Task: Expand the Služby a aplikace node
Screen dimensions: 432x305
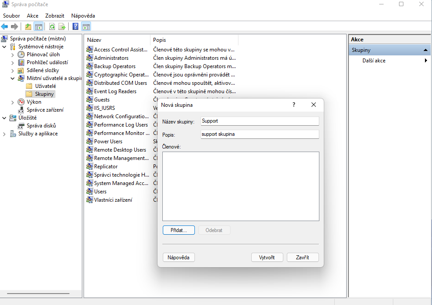Action: 4,134
